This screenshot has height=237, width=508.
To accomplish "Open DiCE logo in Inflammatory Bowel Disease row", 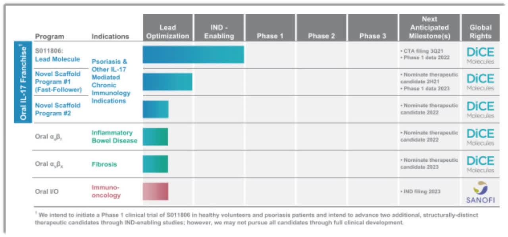I will 480,137.
